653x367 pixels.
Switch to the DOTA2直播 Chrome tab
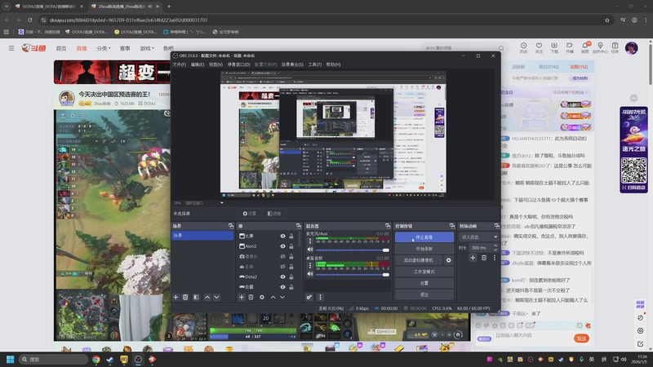click(48, 7)
